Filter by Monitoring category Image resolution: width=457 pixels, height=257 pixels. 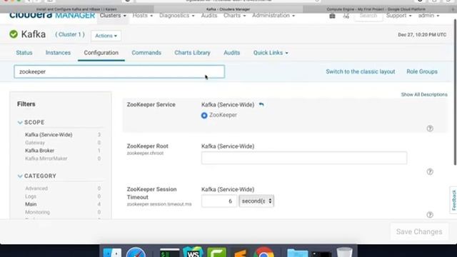pyautogui.click(x=37, y=212)
